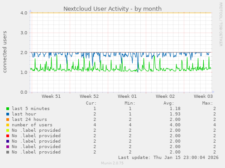Select the 'last 24 hours' legend label
The image size is (225, 168).
click(29, 120)
